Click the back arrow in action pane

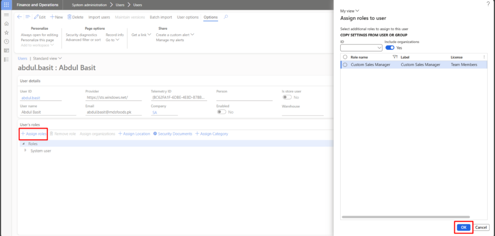[19, 17]
